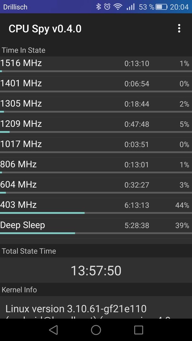
Task: Select the 1209 MHz state row
Action: (x=96, y=125)
